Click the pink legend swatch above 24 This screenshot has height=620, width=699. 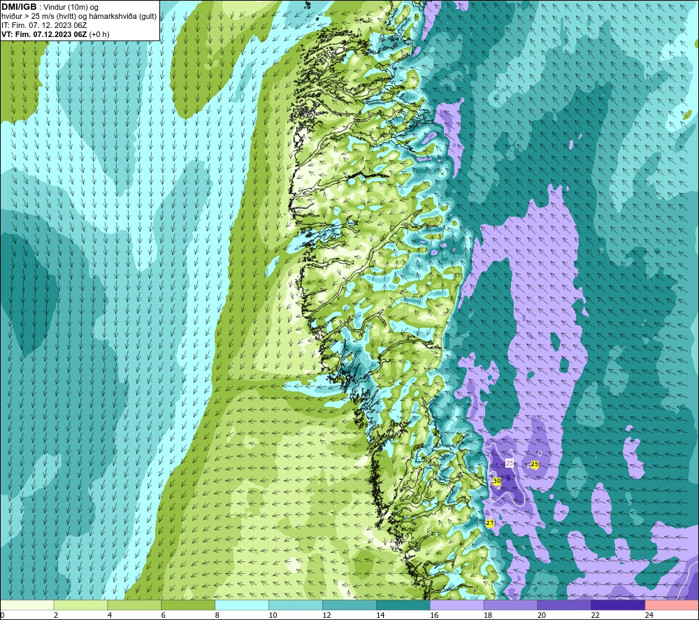672,605
